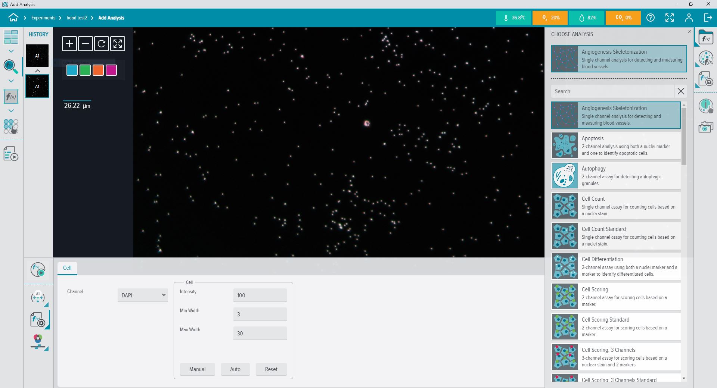Click the run analysis play icon

38,269
